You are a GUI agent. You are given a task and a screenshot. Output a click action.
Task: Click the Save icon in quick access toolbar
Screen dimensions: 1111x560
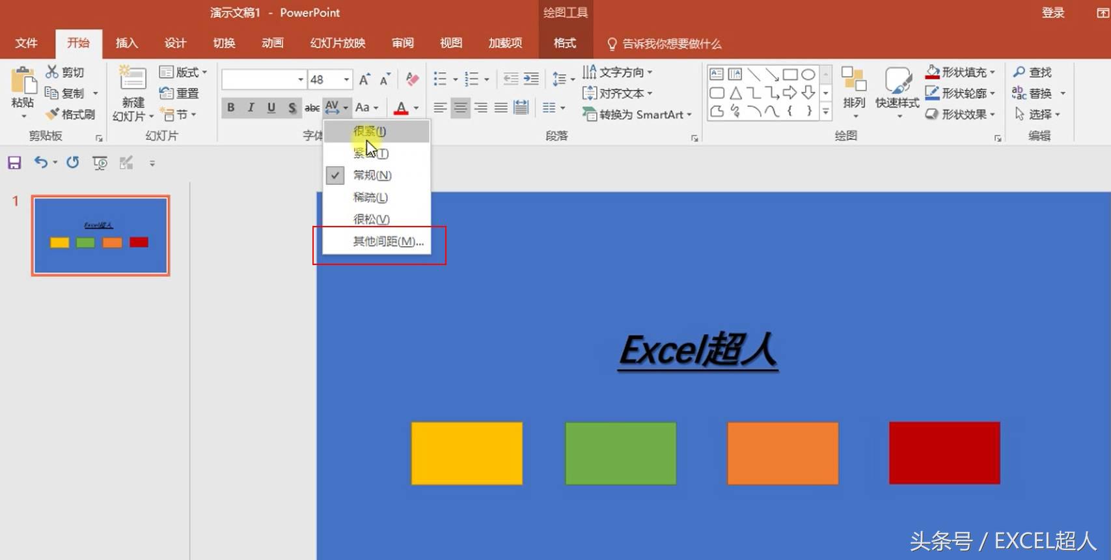(14, 163)
